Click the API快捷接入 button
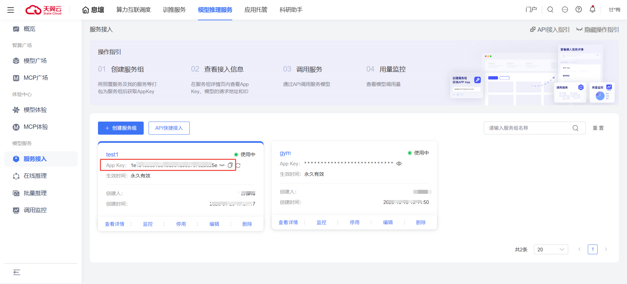 coord(169,128)
